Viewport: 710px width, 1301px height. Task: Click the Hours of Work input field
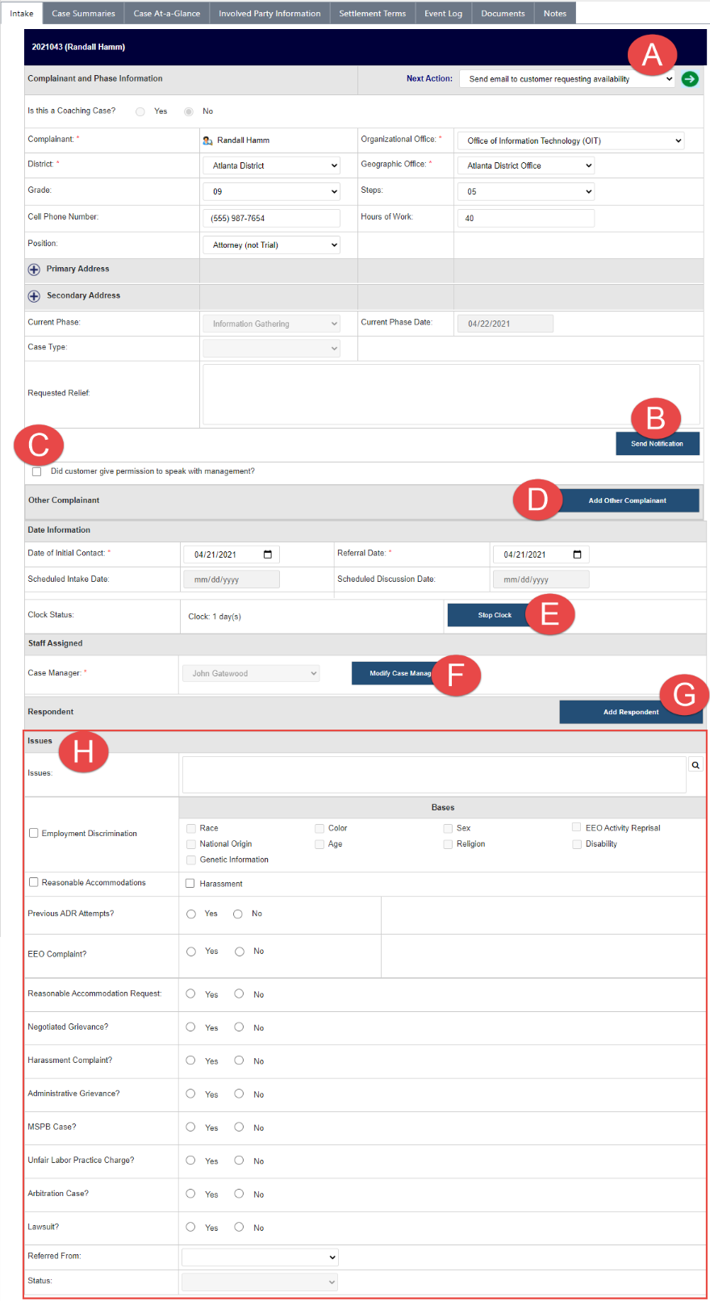(x=526, y=218)
